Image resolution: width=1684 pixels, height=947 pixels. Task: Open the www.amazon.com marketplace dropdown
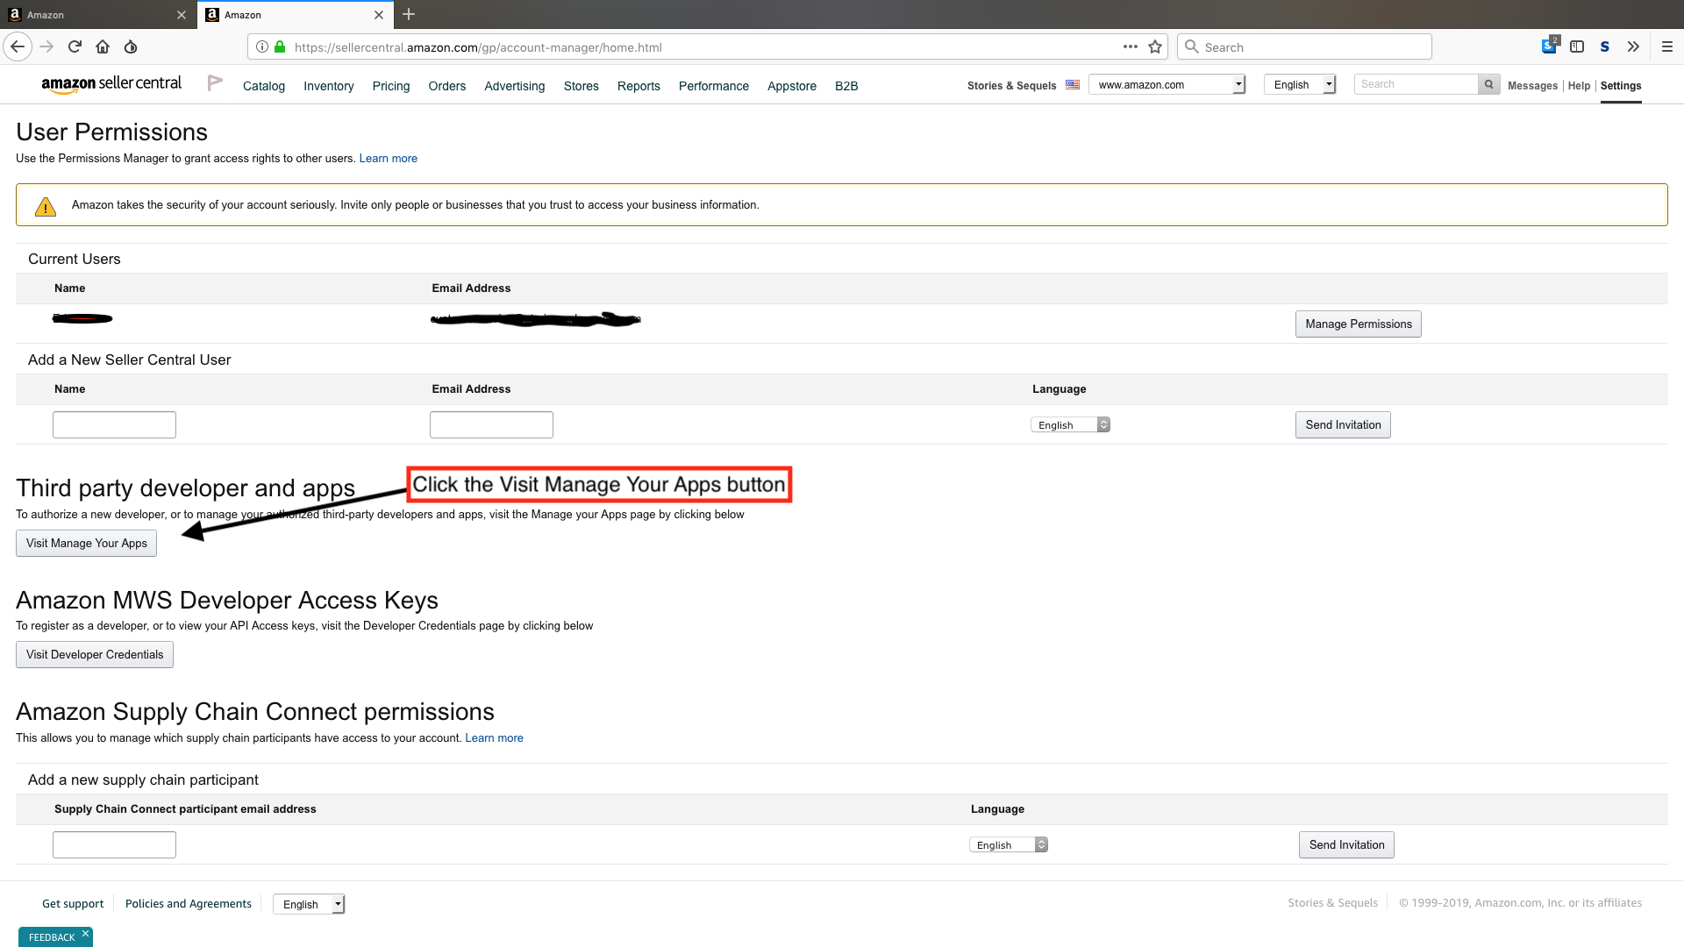(1167, 85)
